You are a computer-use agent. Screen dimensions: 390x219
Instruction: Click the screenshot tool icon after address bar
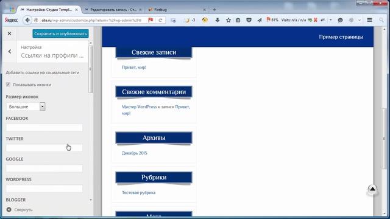coord(173,20)
